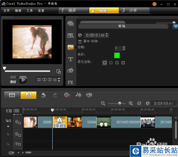Open the 工具 menu

[x=30, y=11]
